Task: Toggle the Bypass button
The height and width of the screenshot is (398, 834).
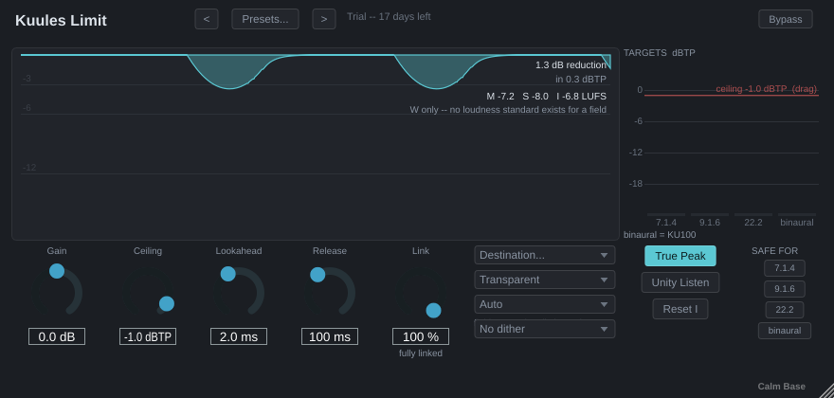Action: tap(785, 19)
